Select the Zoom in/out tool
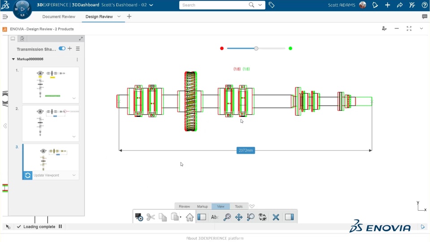430x242 pixels. (x=250, y=217)
